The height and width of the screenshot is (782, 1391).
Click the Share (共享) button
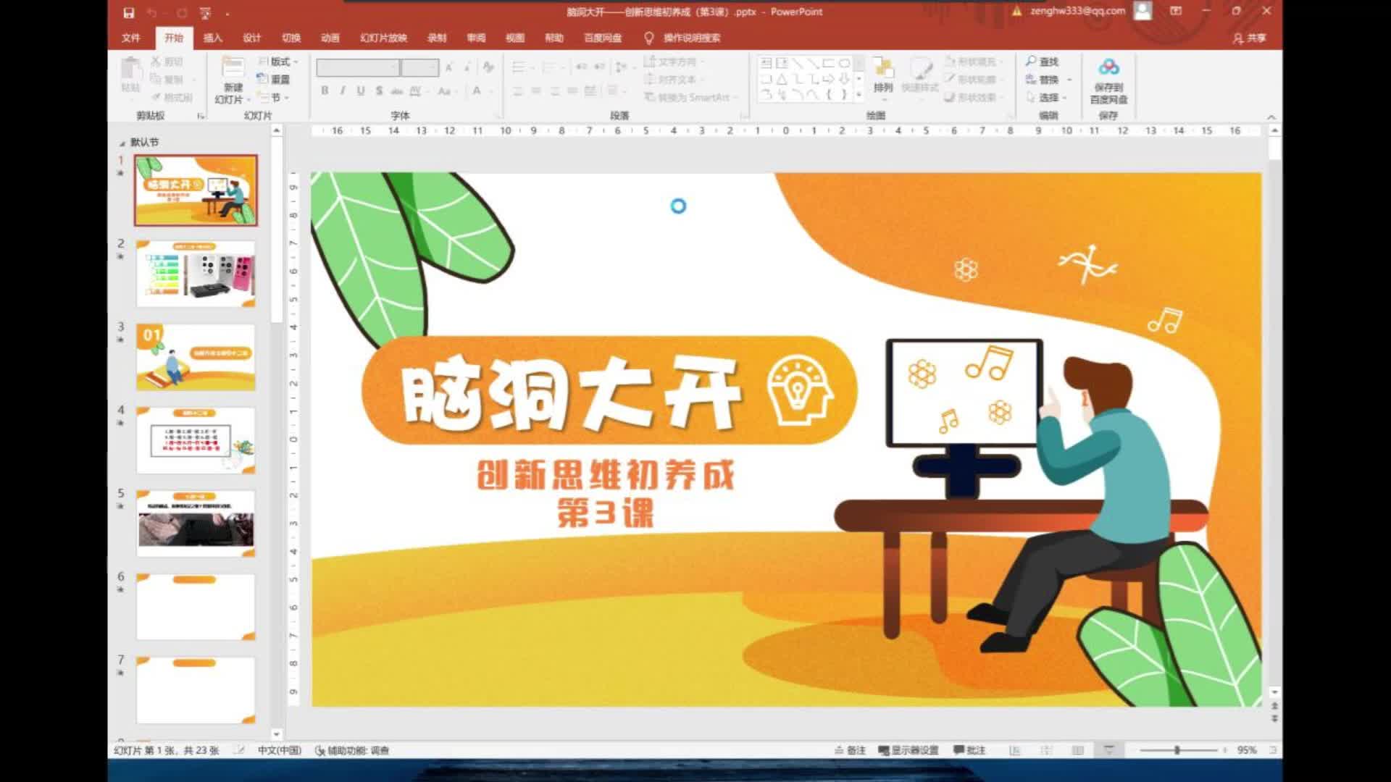tap(1250, 38)
